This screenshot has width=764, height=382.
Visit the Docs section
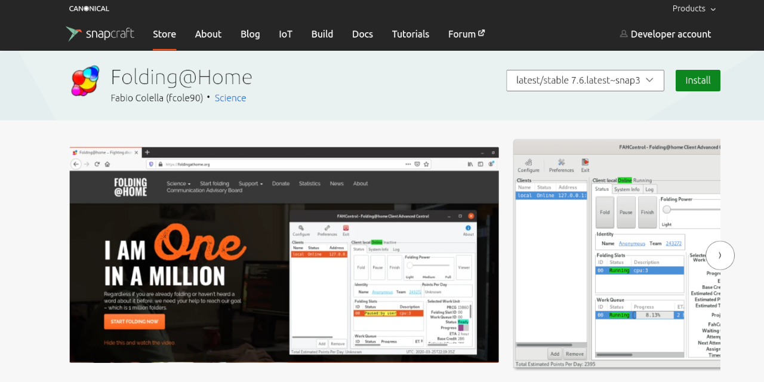pos(362,34)
